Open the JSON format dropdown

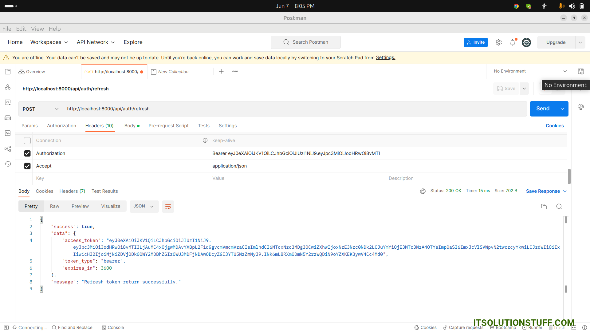tap(144, 206)
